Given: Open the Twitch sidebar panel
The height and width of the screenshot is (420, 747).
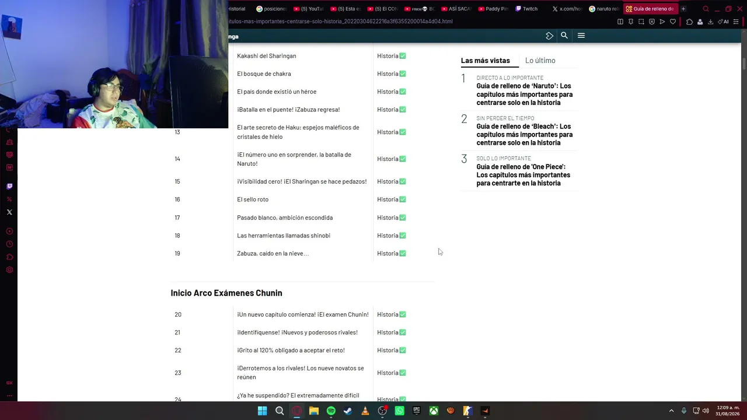Looking at the screenshot, I should click(9, 187).
